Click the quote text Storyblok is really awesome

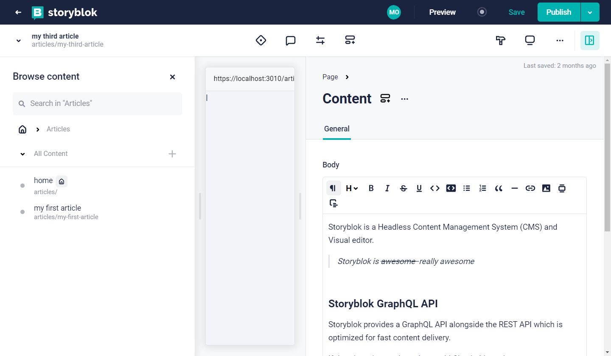click(x=406, y=261)
